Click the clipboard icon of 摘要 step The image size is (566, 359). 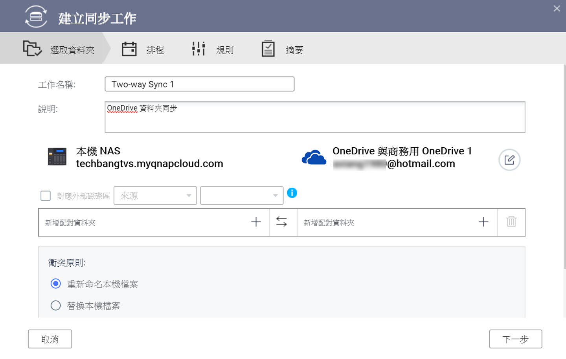pos(268,49)
